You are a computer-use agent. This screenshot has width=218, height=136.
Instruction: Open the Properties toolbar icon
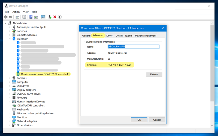click(x=24, y=17)
